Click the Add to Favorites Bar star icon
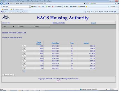132x101 pixels. tap(11, 9)
